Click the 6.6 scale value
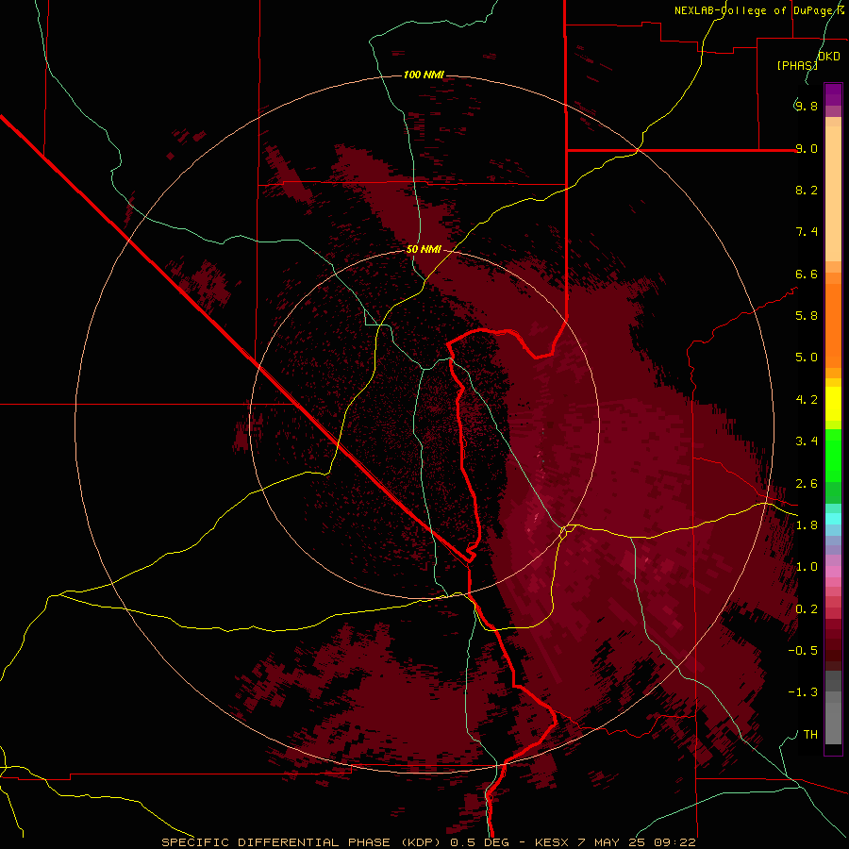The width and height of the screenshot is (849, 849). tap(806, 274)
